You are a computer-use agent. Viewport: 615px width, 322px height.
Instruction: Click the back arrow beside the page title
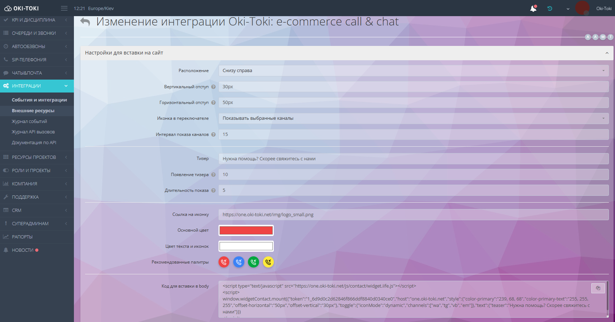click(x=85, y=22)
